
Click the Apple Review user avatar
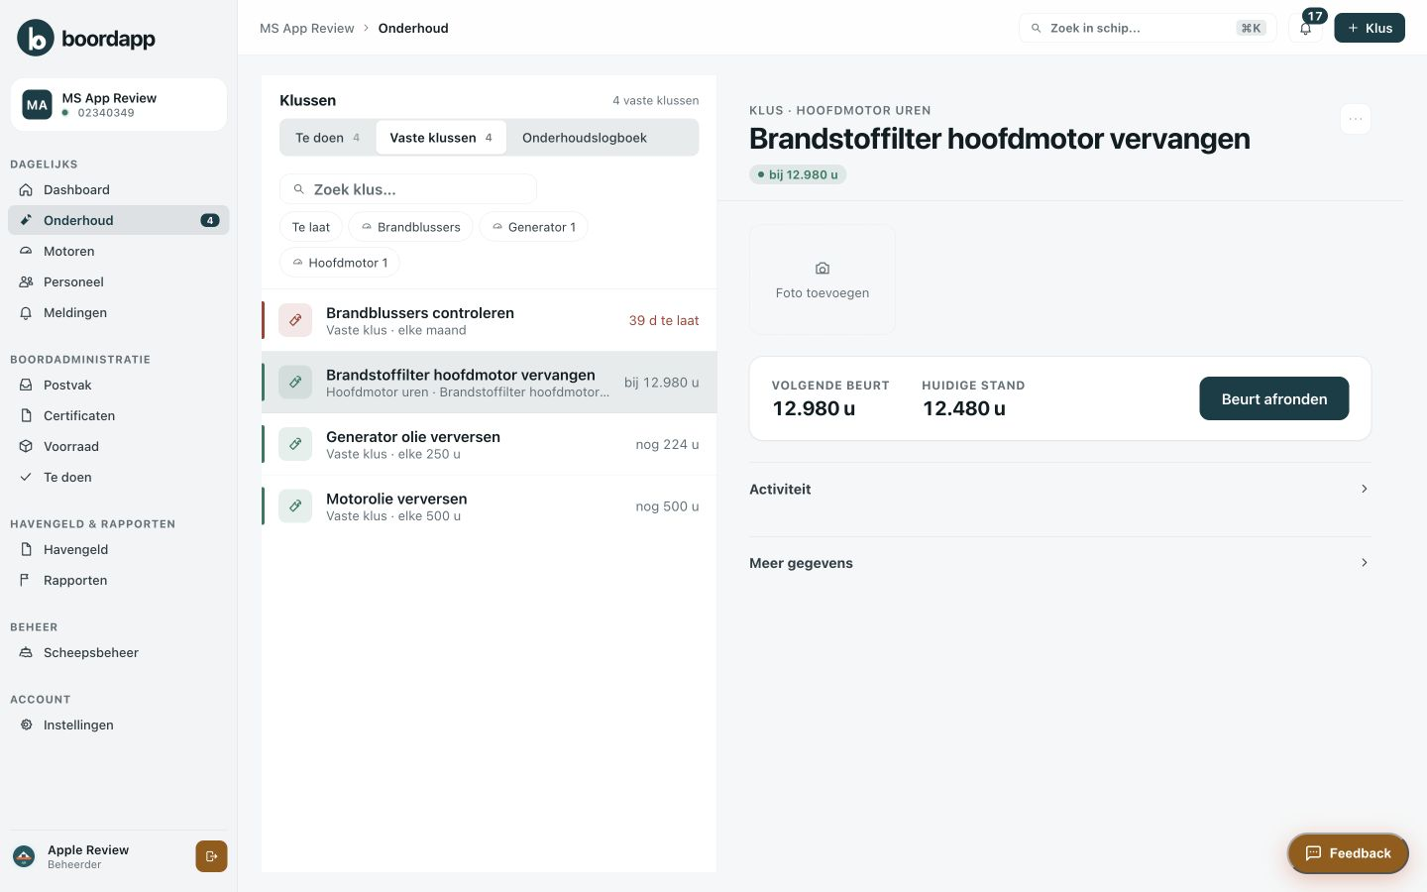click(24, 856)
